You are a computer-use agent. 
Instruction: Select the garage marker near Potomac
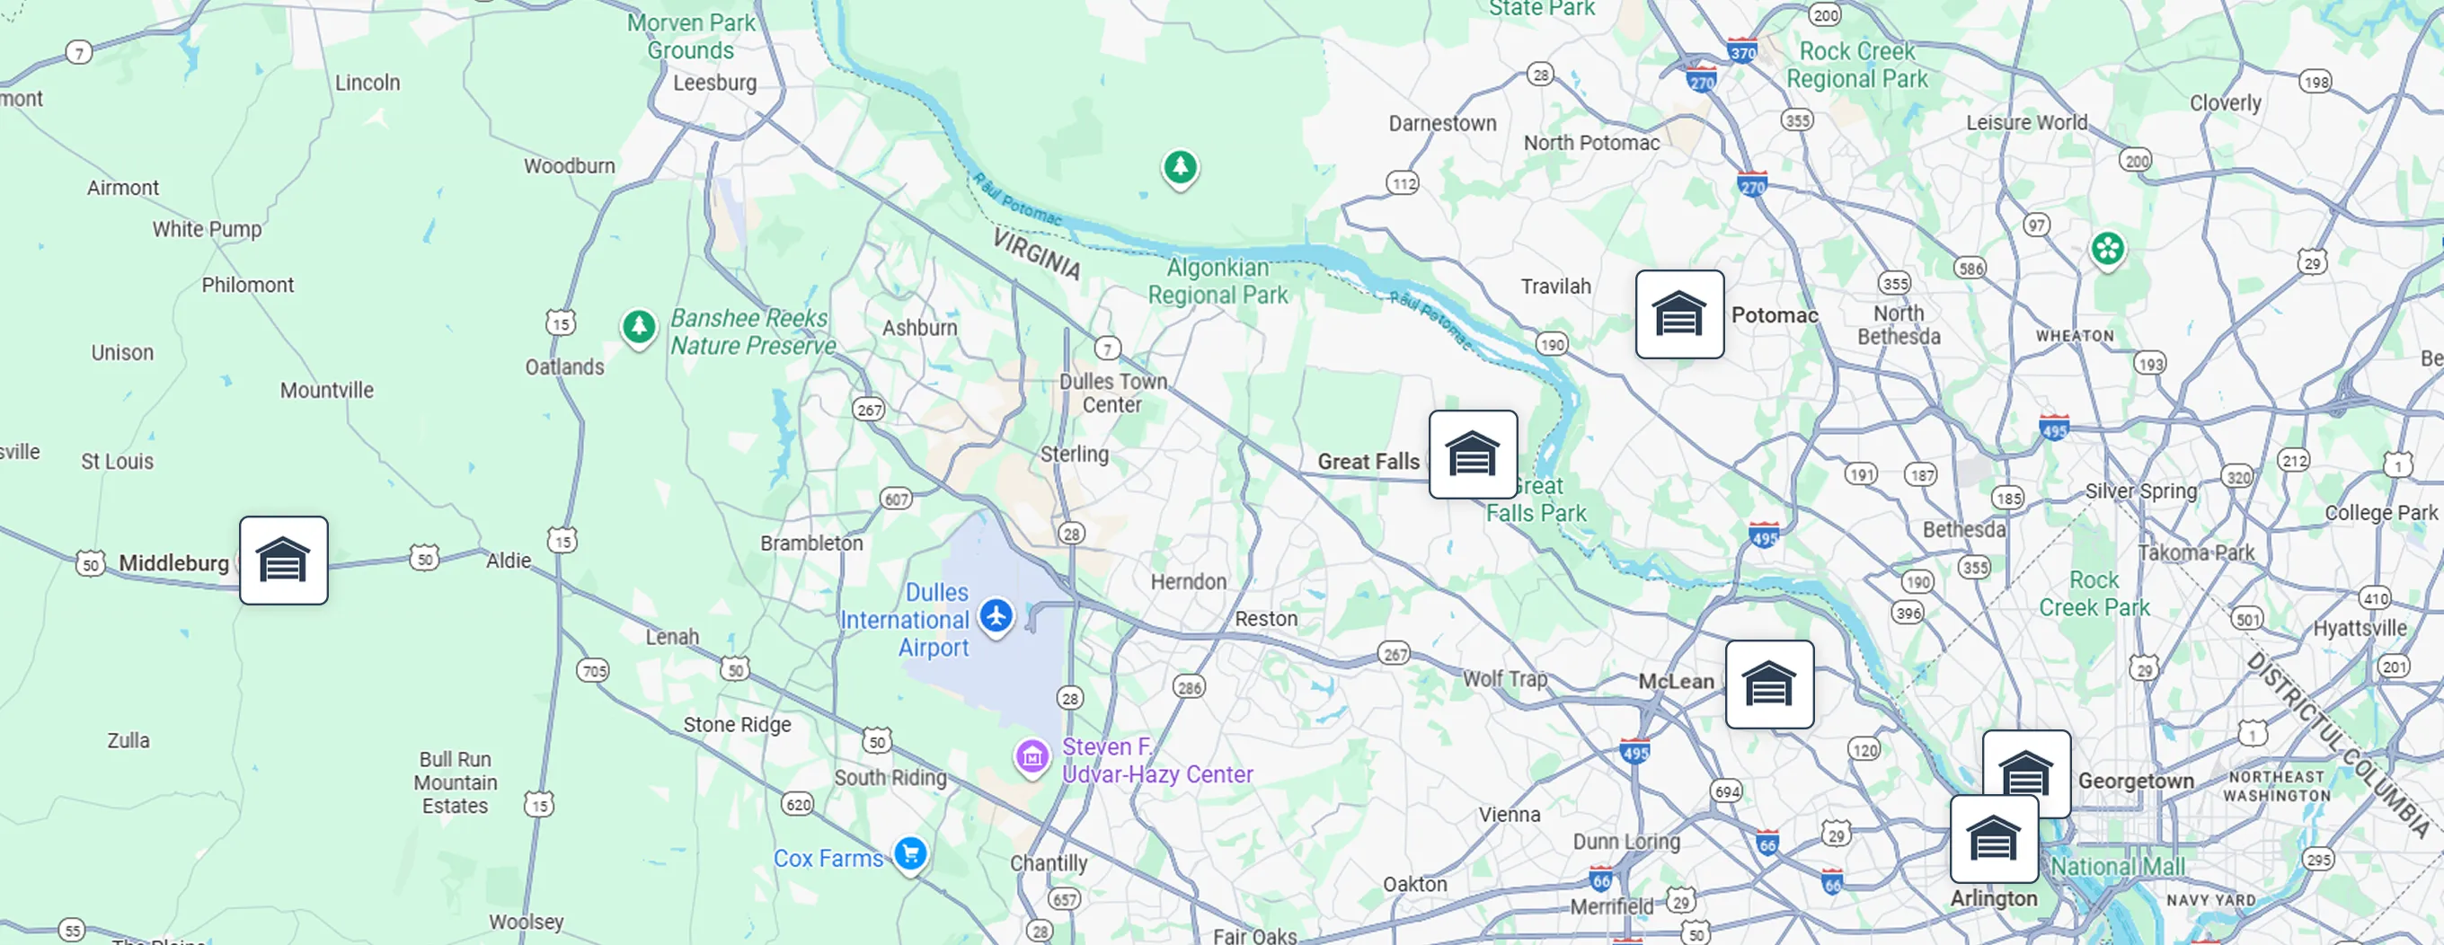pos(1679,314)
